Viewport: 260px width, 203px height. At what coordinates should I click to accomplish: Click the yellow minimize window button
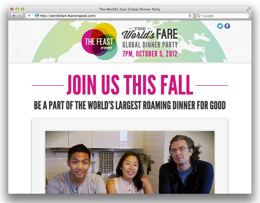17,9
